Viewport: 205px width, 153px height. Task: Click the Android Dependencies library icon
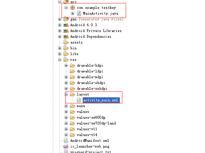66,36
